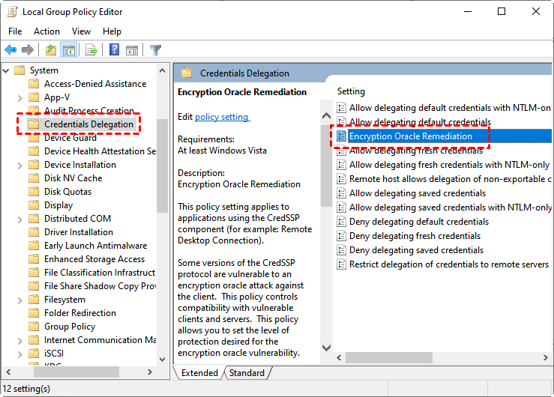554x397 pixels.
Task: Select the Device Guard folder
Action: click(70, 138)
